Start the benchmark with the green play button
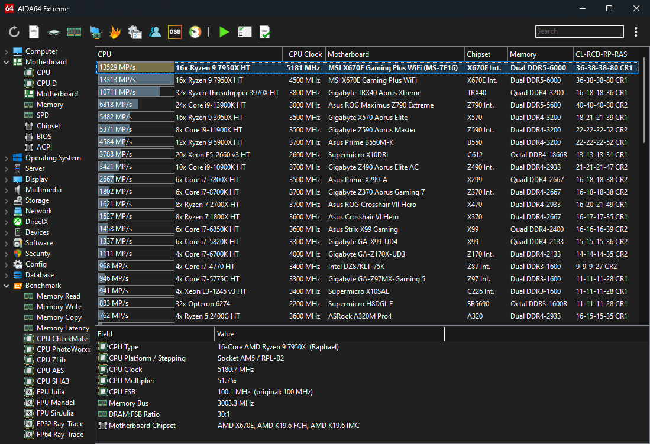The width and height of the screenshot is (650, 444). (224, 32)
